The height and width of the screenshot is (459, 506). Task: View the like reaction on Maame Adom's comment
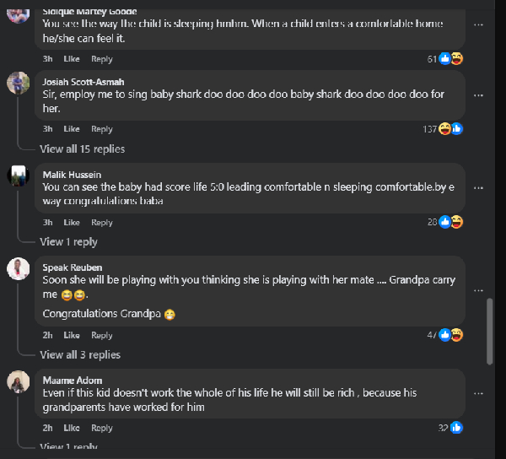point(456,428)
